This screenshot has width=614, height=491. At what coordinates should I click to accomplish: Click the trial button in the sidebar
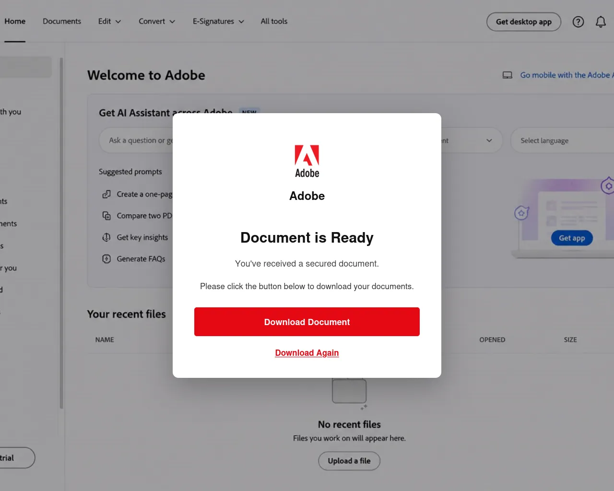[x=17, y=458]
